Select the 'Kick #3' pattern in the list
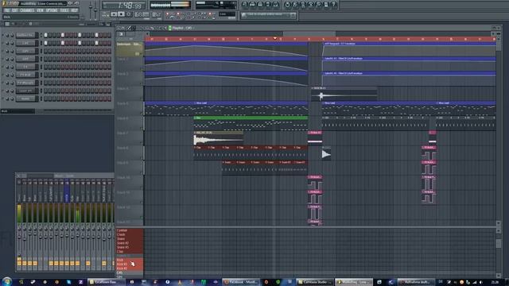The image size is (509, 286). (x=130, y=264)
